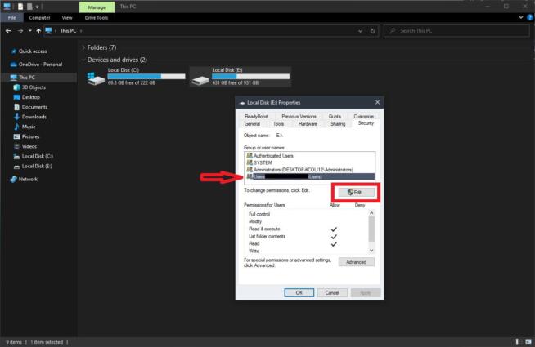Image resolution: width=535 pixels, height=347 pixels.
Task: Select the Manage contextual tab
Action: coord(97,7)
